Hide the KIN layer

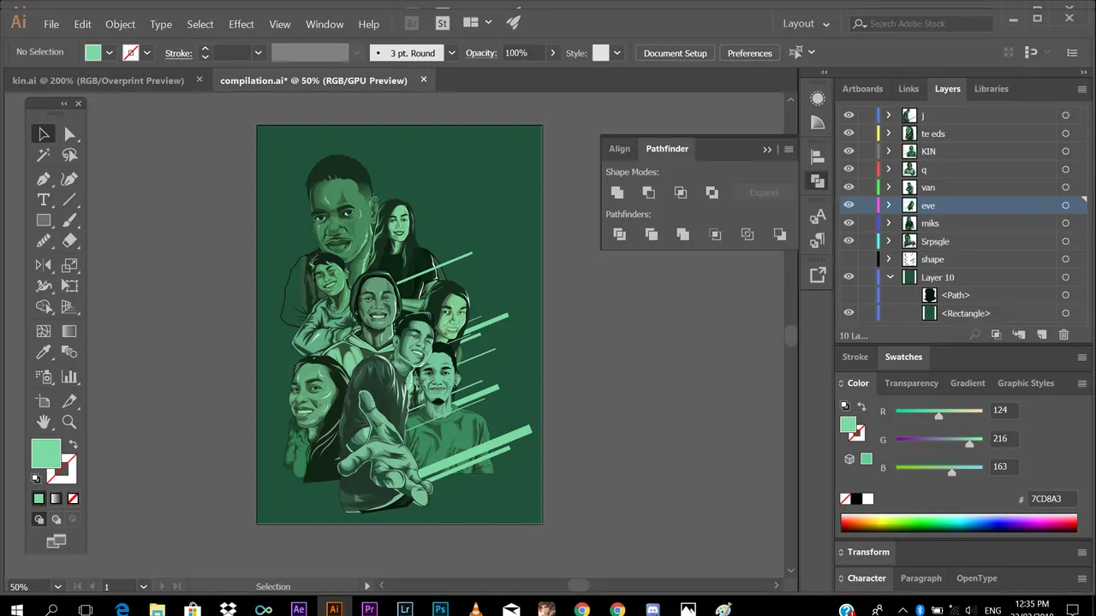(849, 151)
